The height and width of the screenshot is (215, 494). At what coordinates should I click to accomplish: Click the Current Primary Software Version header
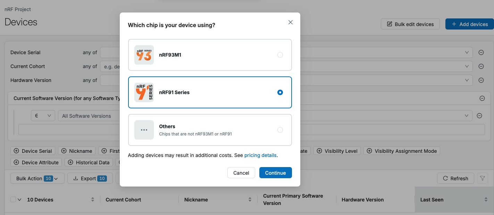[x=293, y=199]
